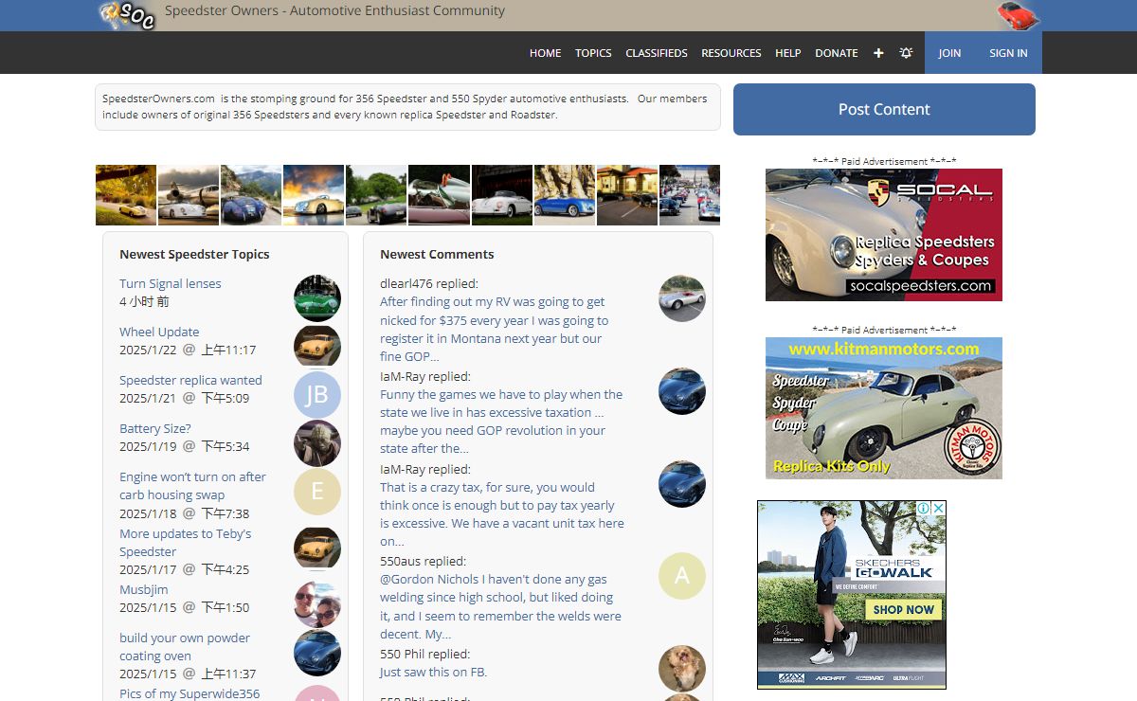Click the '2025/1/22 @ 上午11:17' timestamp
The width and height of the screenshot is (1137, 701).
point(188,350)
